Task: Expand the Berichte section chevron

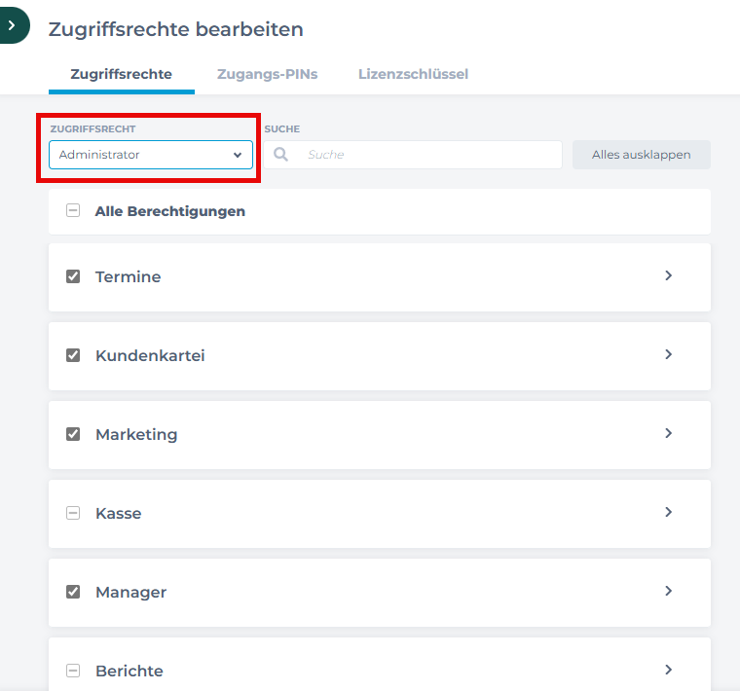Action: (668, 670)
